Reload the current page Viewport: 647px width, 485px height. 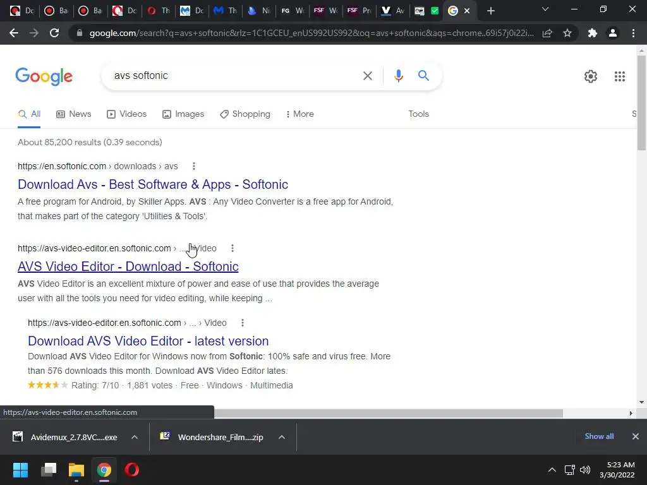pos(54,33)
